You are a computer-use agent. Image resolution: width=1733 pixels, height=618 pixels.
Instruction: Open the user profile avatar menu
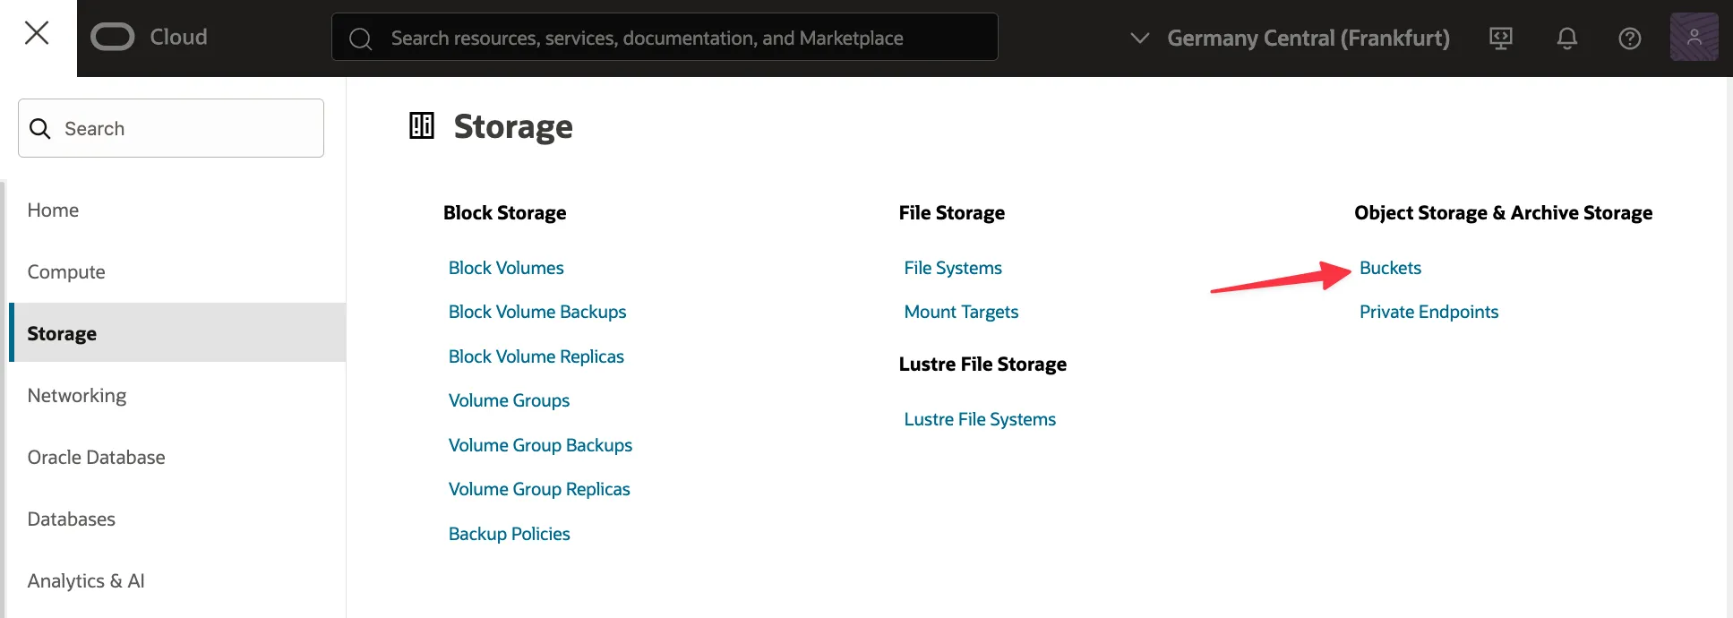click(x=1694, y=38)
